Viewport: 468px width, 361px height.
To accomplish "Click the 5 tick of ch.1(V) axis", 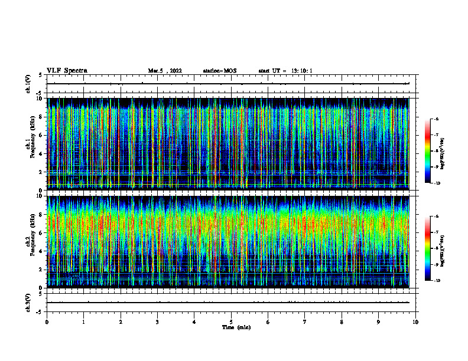I will click(41, 76).
